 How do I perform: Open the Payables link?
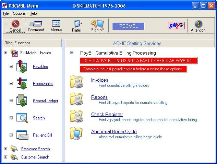point(40,67)
